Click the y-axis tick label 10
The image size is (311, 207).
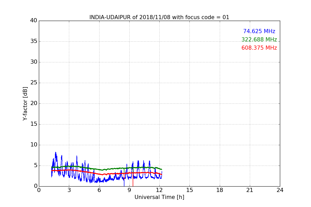point(34,145)
